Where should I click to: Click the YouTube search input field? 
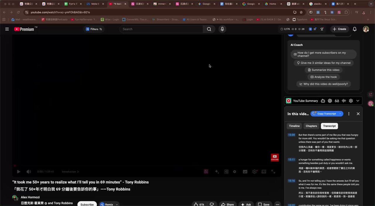(x=161, y=29)
